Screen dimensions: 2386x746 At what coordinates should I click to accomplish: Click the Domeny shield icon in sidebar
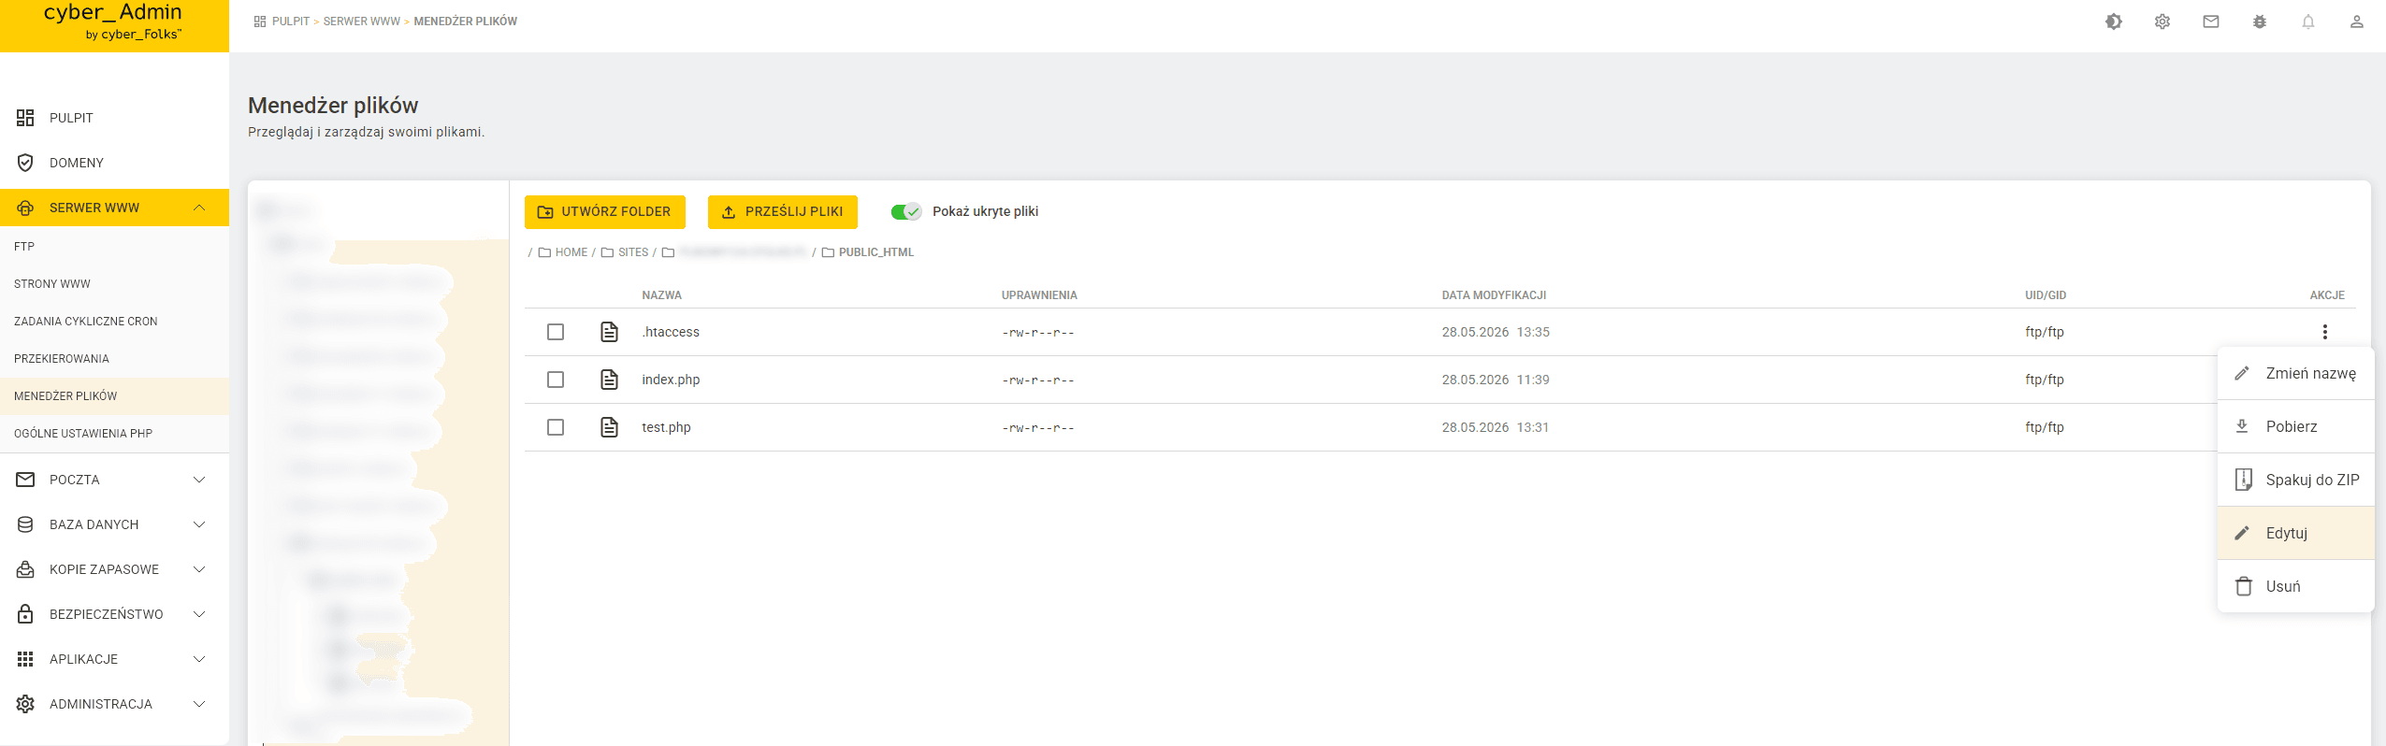25,163
